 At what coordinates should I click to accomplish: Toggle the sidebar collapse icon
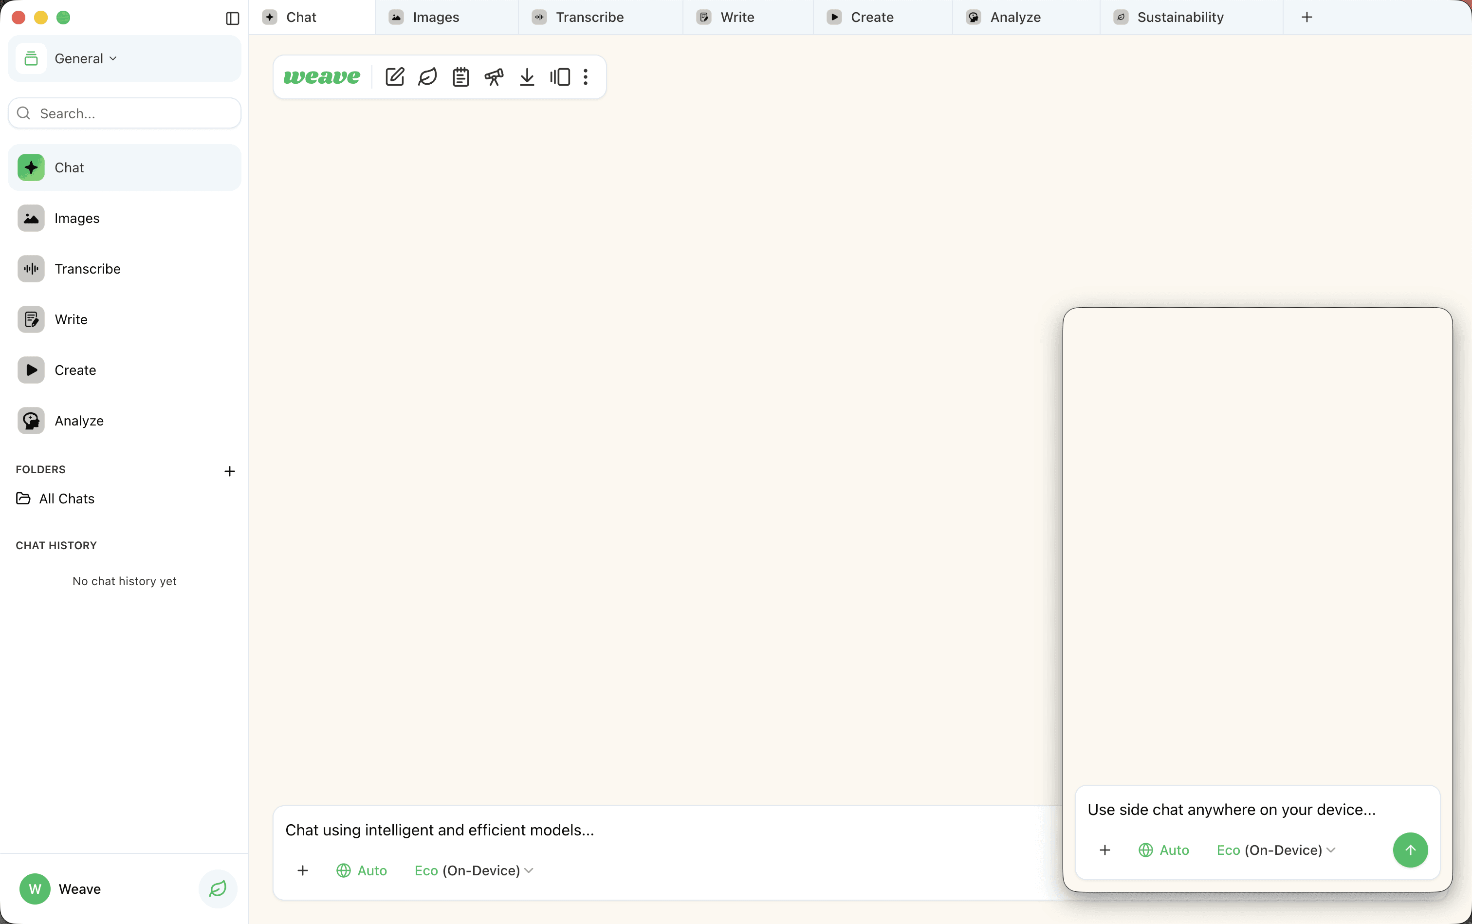click(x=232, y=18)
